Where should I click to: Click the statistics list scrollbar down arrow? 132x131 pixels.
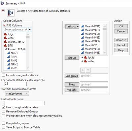(x=105, y=53)
